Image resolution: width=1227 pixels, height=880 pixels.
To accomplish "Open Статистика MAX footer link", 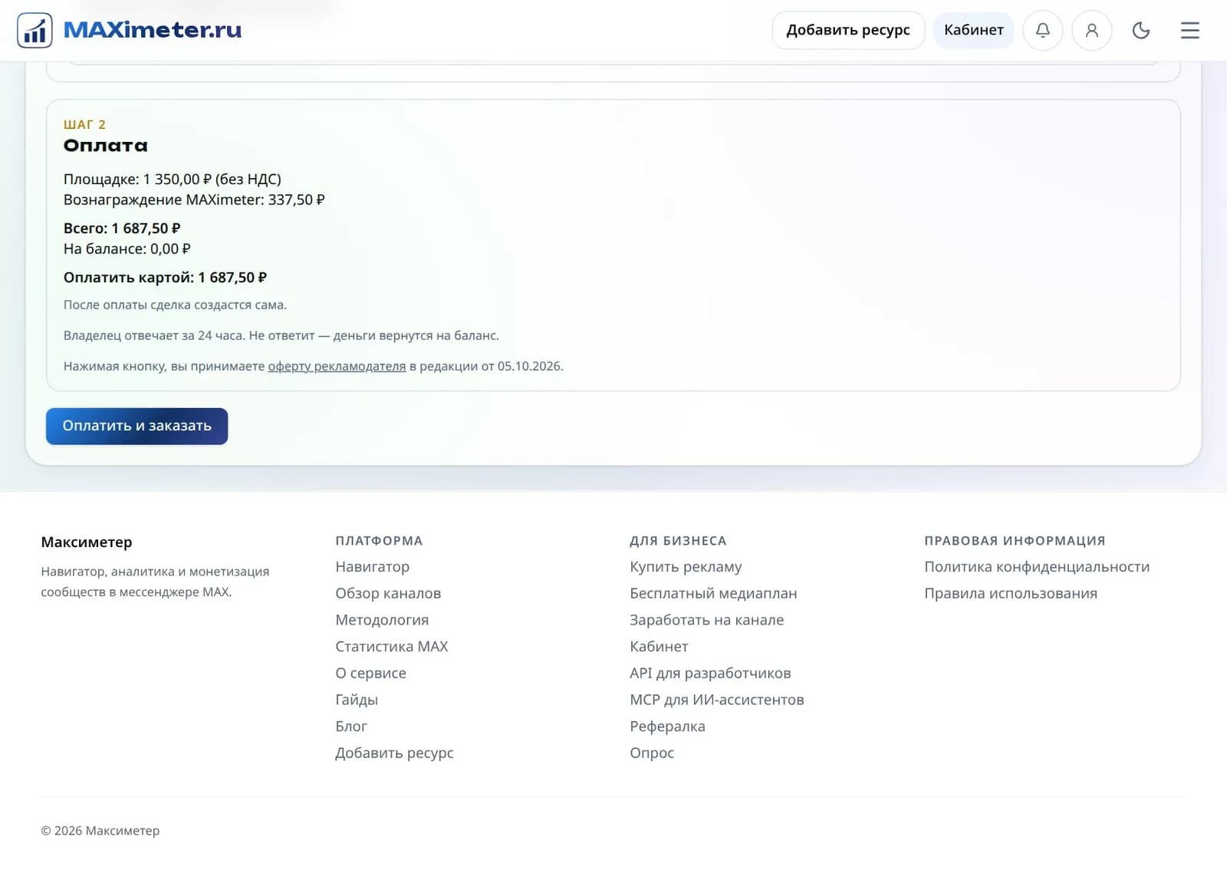I will [391, 647].
